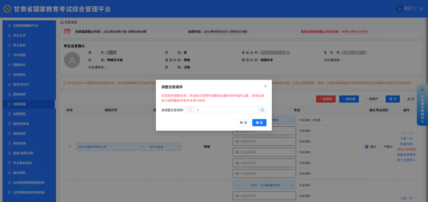Click 调整志愿顺序 link in operations column
Image resolution: width=428 pixels, height=202 pixels.
(x=406, y=154)
